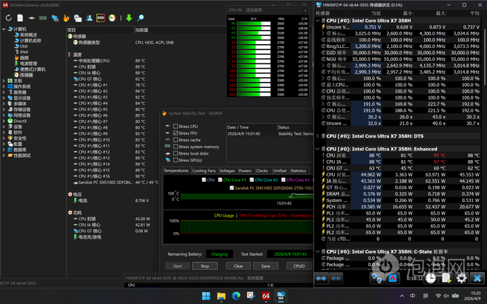Reset the HWiNFO clock timer icon
This screenshot has height=304, width=487.
coord(432,278)
